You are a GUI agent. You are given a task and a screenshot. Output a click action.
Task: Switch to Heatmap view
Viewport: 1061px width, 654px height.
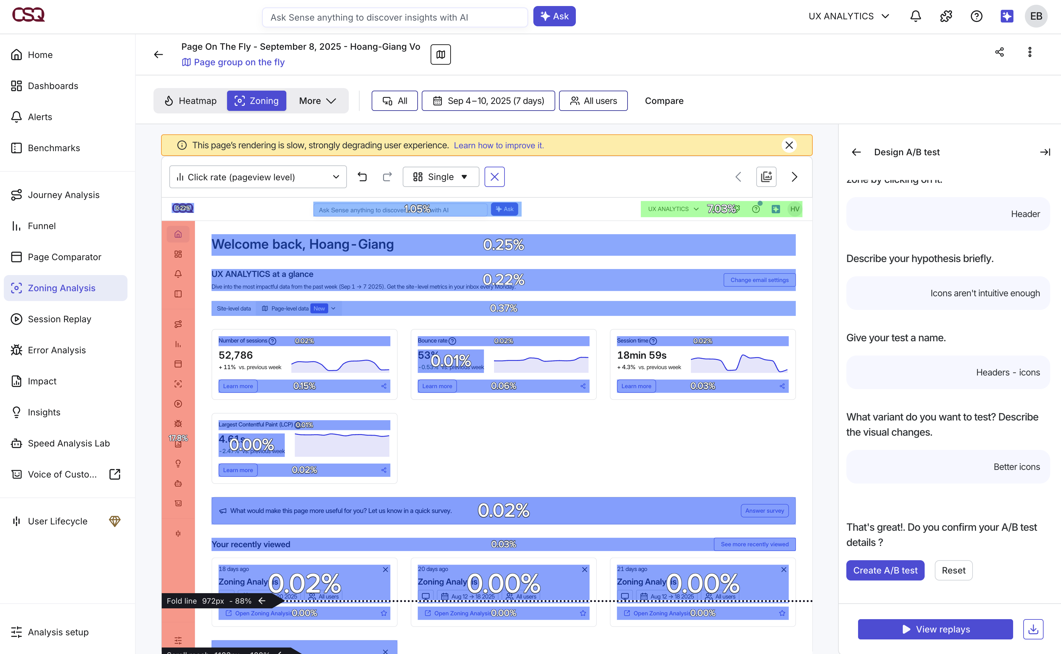tap(191, 101)
